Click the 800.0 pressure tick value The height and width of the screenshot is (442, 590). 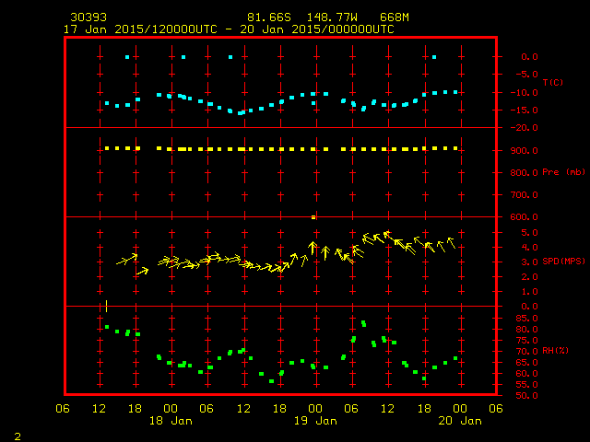pyautogui.click(x=525, y=173)
